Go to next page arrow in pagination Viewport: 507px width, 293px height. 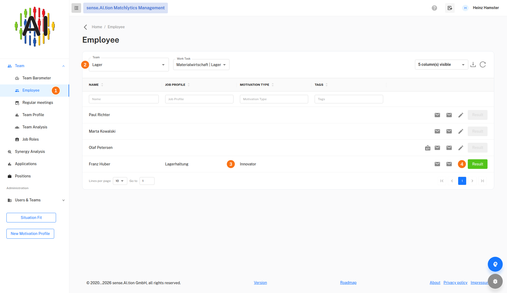[472, 181]
